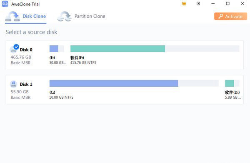Click the 415.76 GB NTFS partition label
The width and height of the screenshot is (250, 163).
coord(83,63)
